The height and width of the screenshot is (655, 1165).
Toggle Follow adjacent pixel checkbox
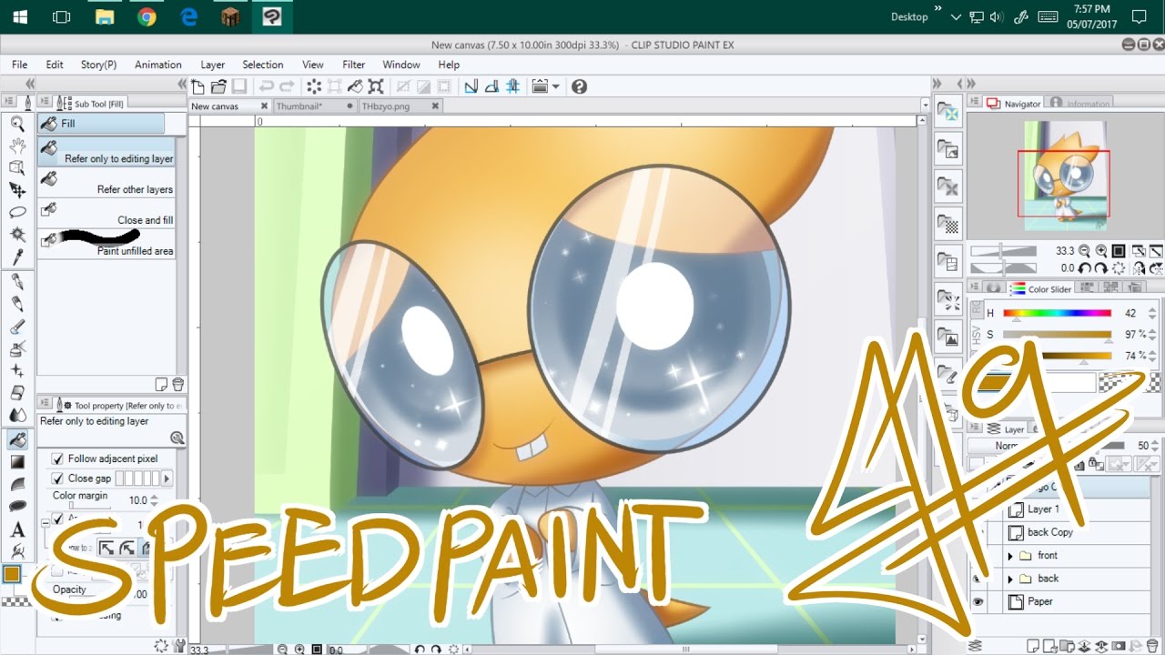tap(58, 458)
